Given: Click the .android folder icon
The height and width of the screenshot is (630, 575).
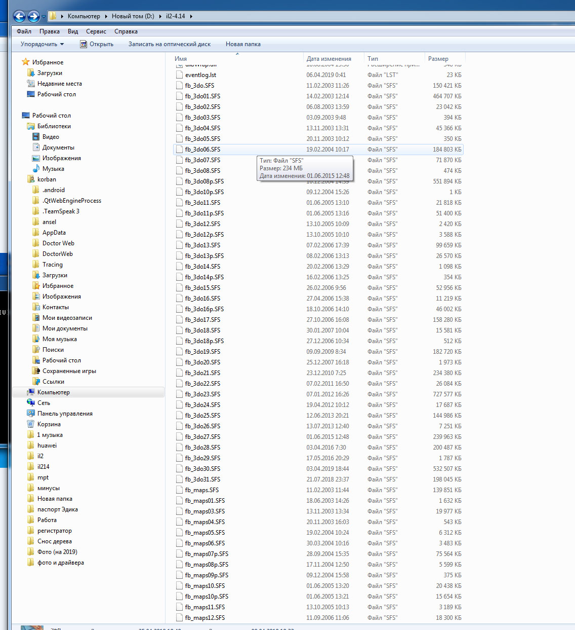Looking at the screenshot, I should tap(36, 190).
